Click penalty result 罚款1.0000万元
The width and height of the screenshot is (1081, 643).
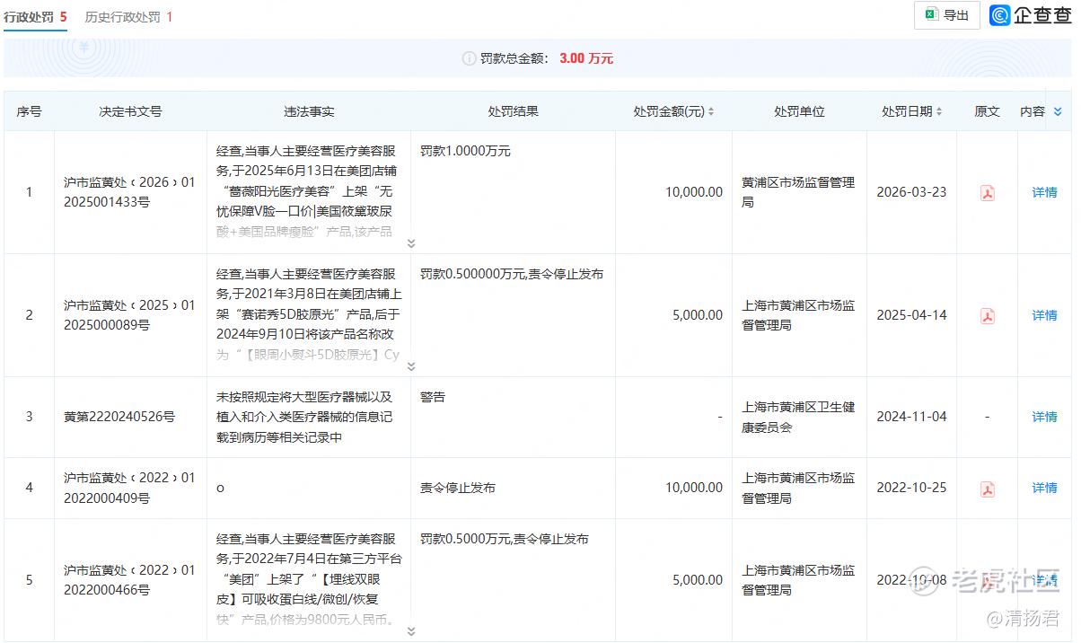click(x=465, y=151)
